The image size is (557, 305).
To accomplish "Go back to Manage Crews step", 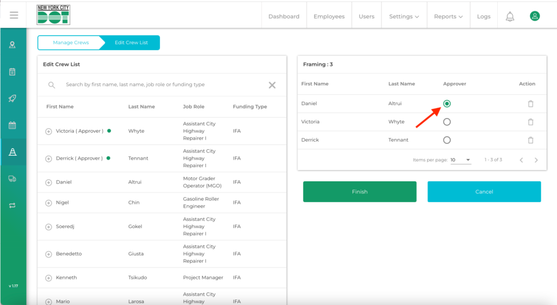I will click(x=71, y=42).
